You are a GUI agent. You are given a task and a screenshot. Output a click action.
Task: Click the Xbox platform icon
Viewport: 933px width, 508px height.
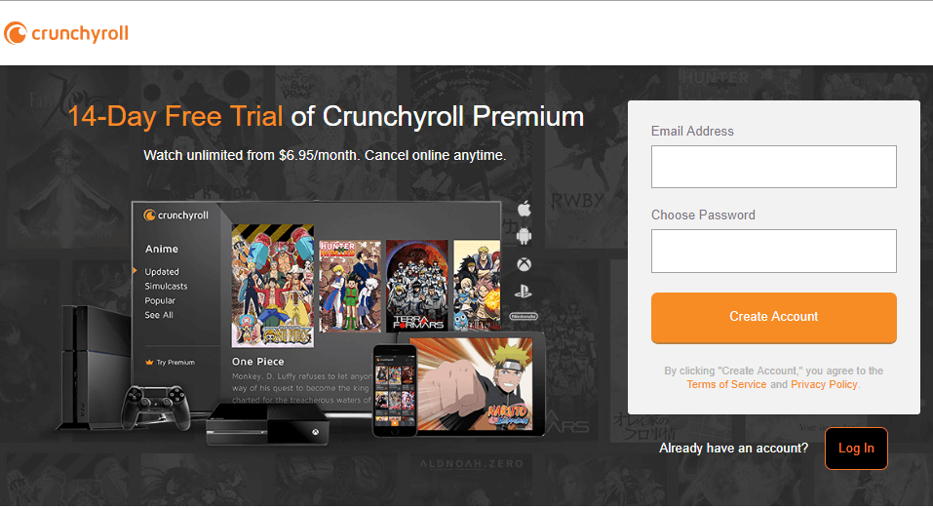tap(524, 264)
